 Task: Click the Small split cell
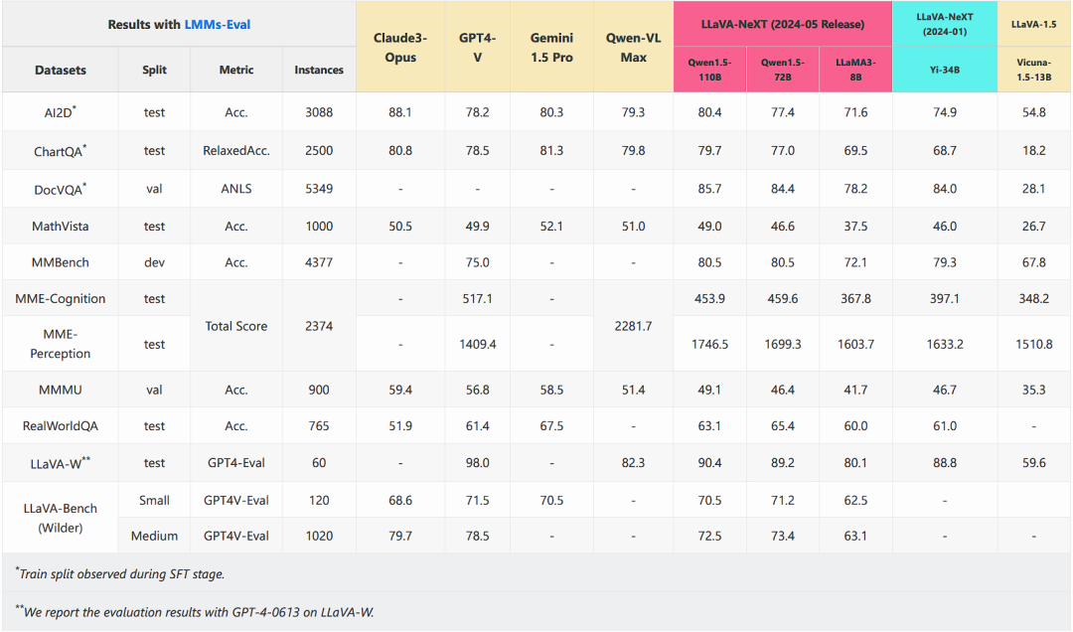(x=154, y=500)
